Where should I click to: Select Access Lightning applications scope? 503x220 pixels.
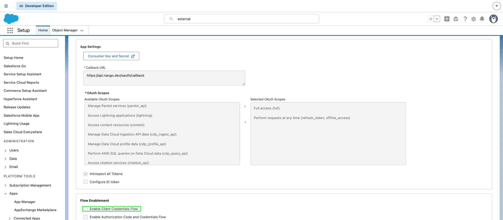(x=120, y=116)
